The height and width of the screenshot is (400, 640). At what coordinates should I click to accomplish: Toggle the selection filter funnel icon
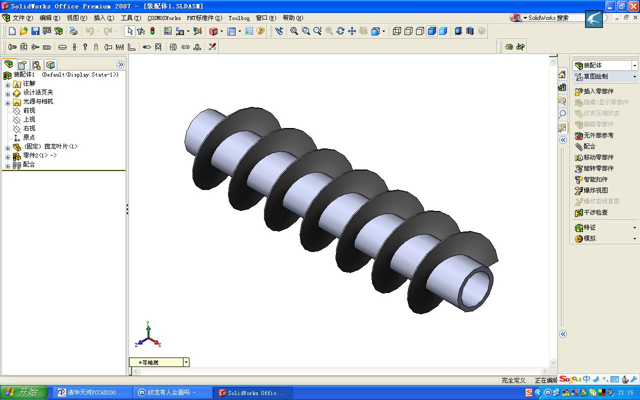coord(141,31)
